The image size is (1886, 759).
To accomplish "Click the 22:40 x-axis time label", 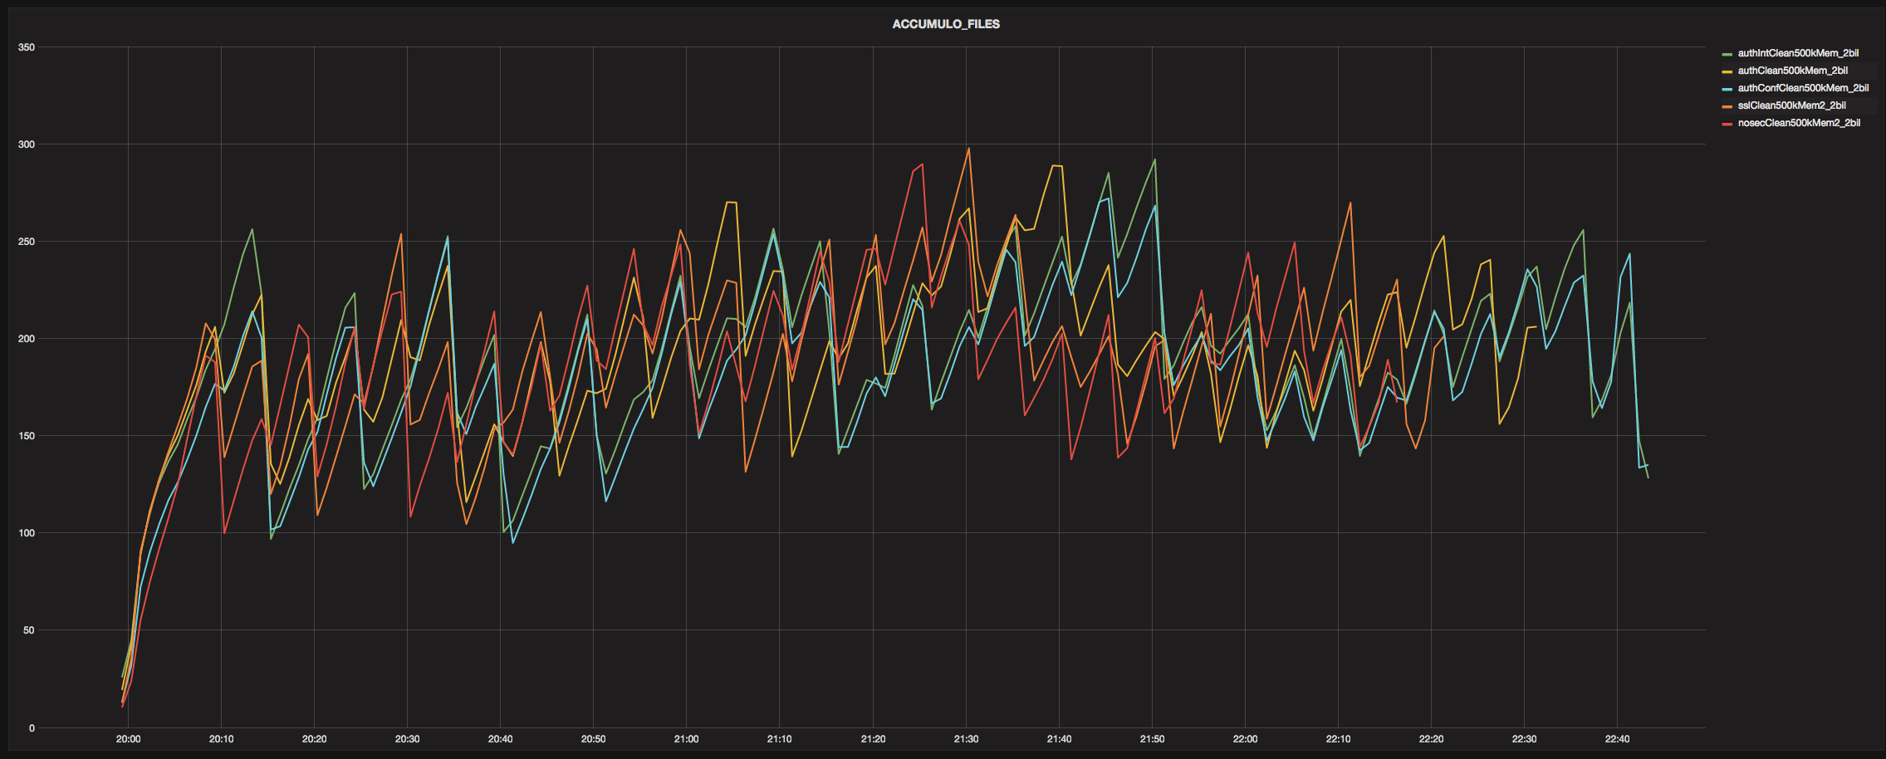I will (1617, 739).
